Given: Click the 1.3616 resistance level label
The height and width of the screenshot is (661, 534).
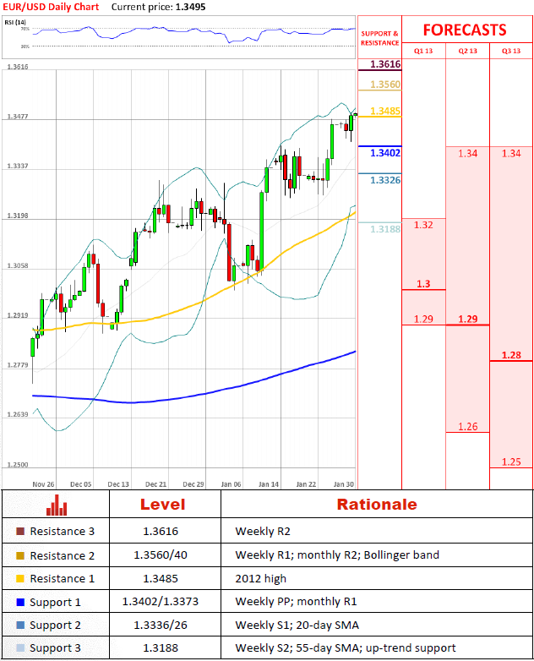Looking at the screenshot, I should click(x=385, y=64).
